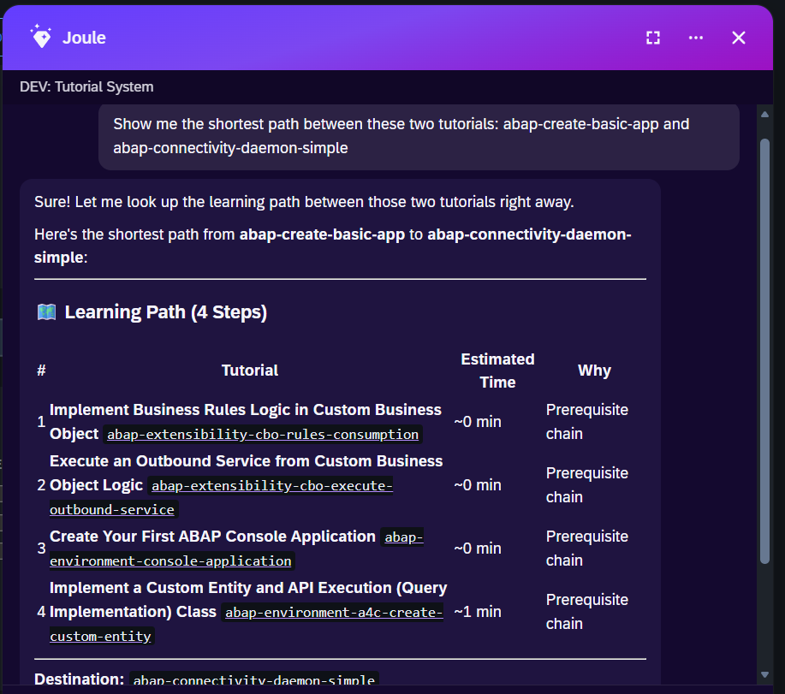This screenshot has height=694, width=785.
Task: Close the Joule panel
Action: click(x=739, y=38)
